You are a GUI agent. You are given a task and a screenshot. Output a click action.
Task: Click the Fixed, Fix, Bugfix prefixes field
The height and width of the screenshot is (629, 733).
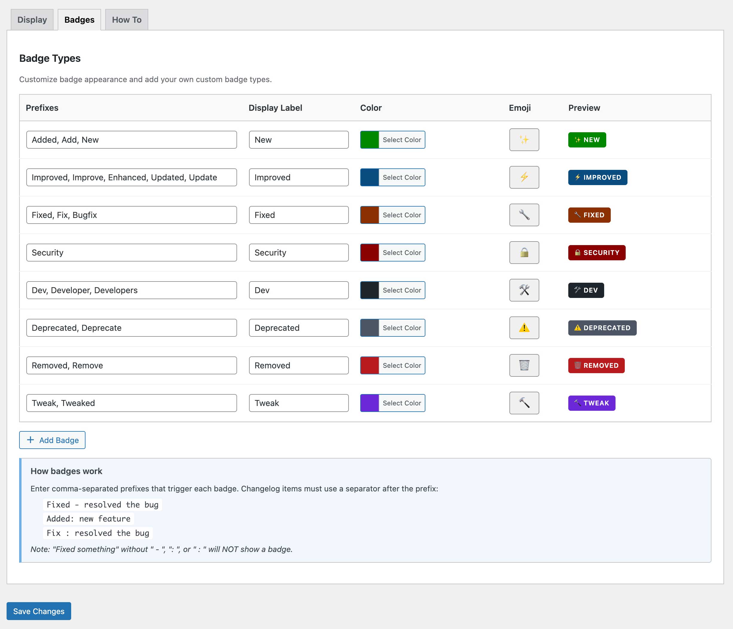131,215
